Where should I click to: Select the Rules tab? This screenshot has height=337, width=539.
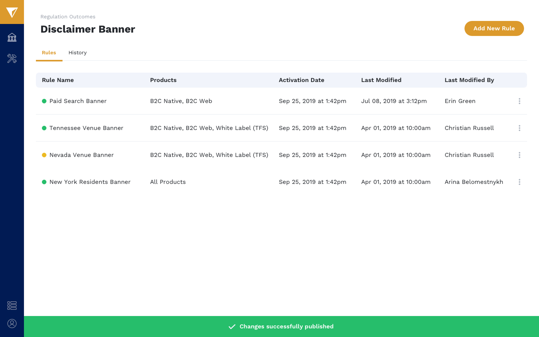pyautogui.click(x=49, y=53)
